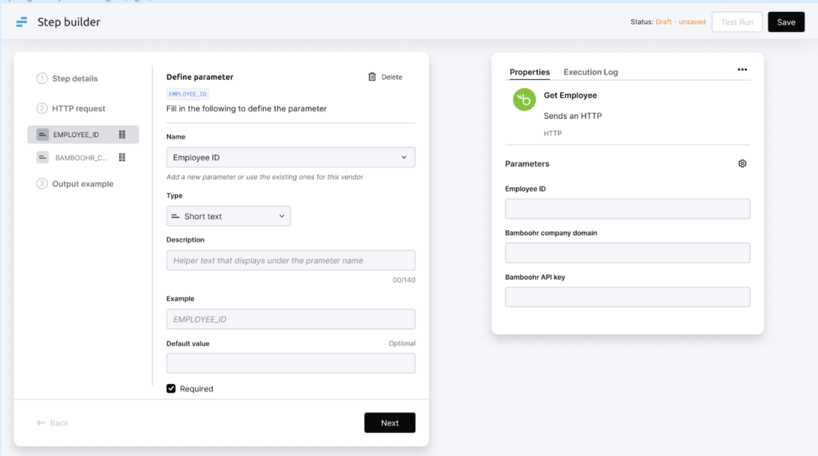This screenshot has width=818, height=456.
Task: Click the green BambooHR logo icon
Action: 523,99
